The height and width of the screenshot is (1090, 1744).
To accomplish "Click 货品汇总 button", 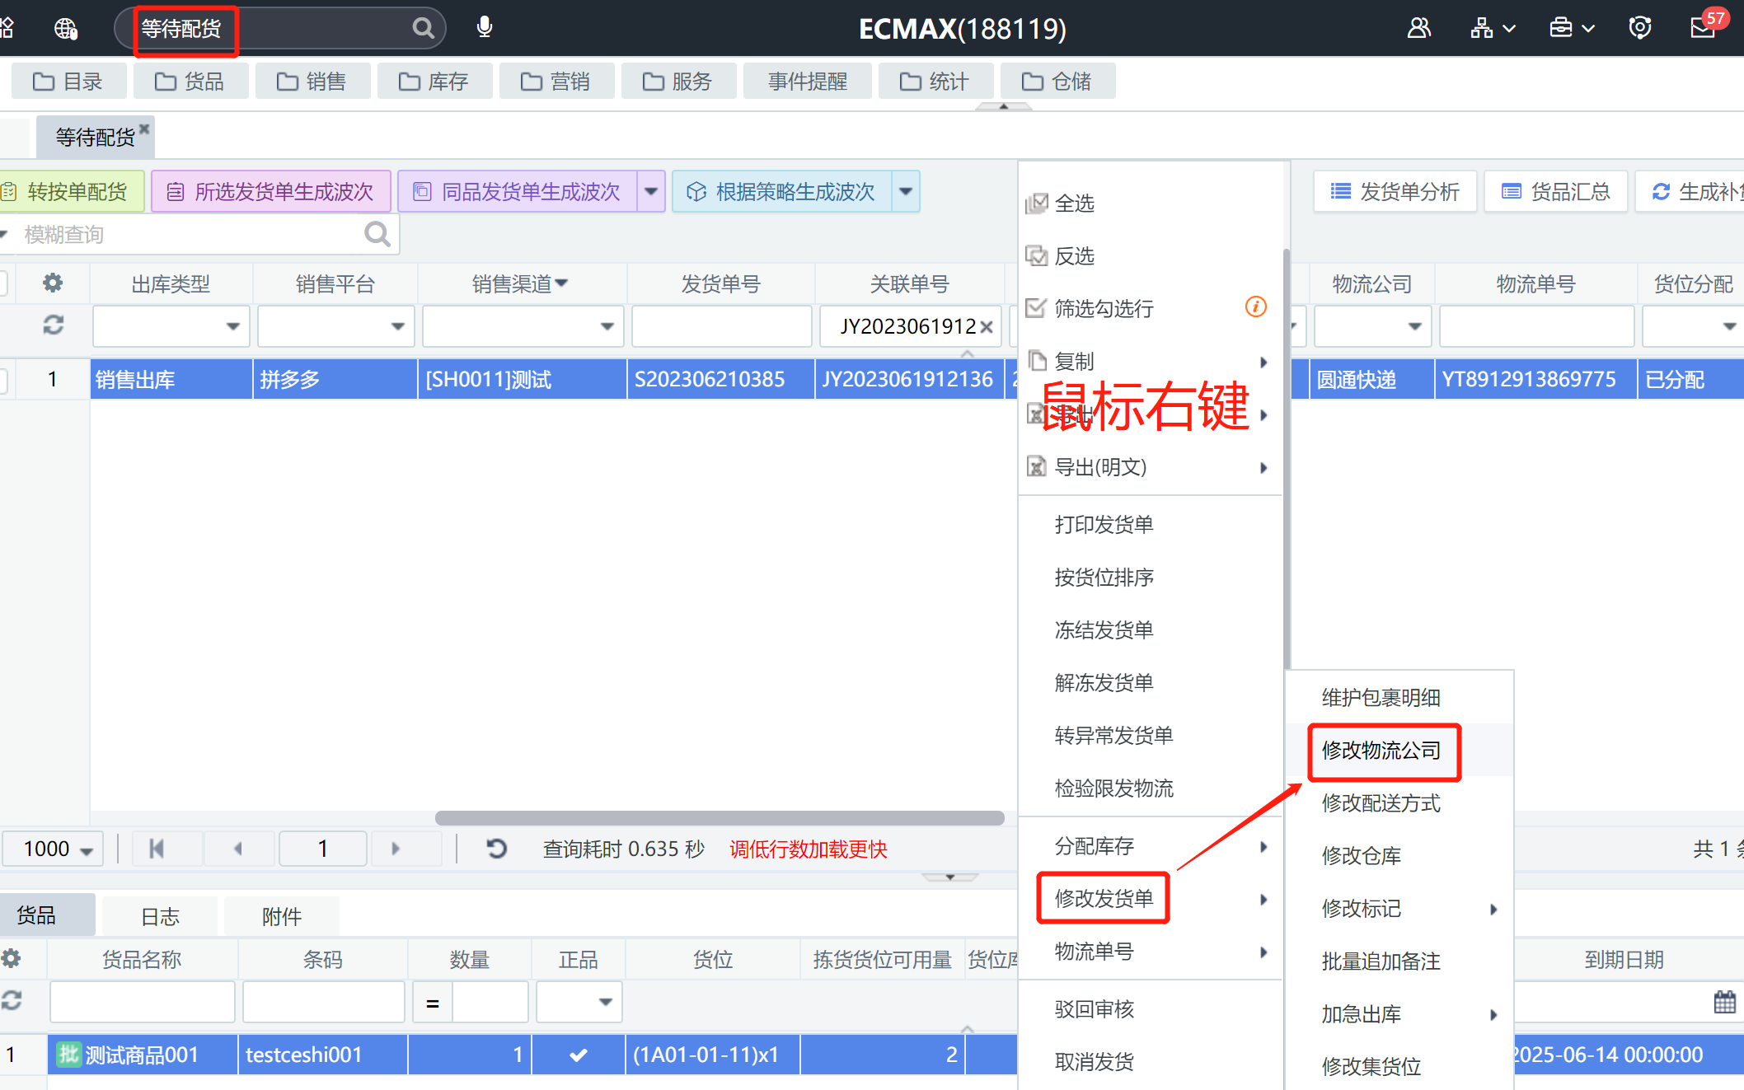I will click(1556, 192).
